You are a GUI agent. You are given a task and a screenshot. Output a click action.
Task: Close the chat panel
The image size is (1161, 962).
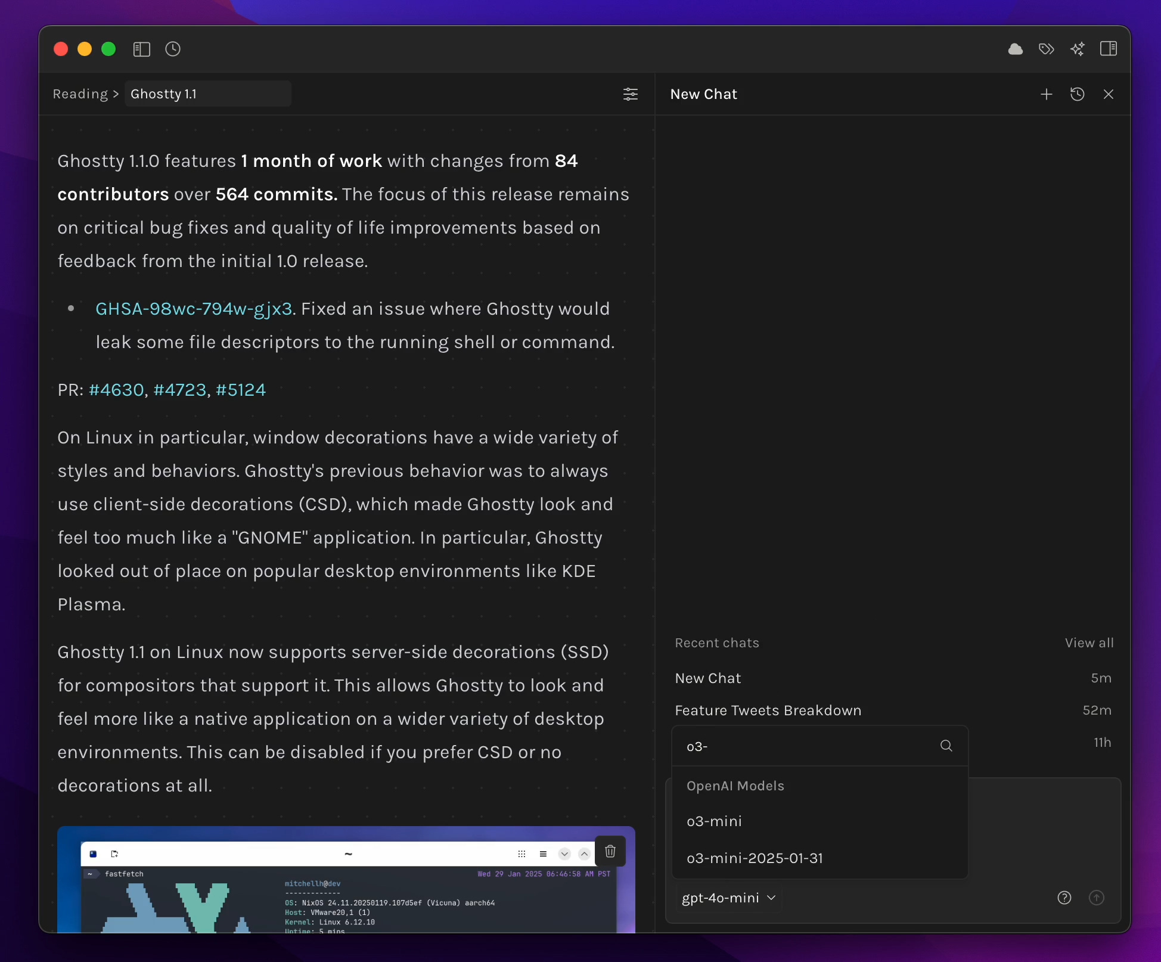click(x=1109, y=94)
